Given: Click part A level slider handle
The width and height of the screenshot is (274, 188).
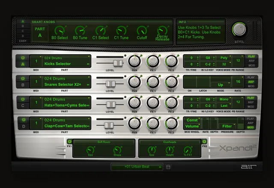Looking at the screenshot, I should coord(118,63).
